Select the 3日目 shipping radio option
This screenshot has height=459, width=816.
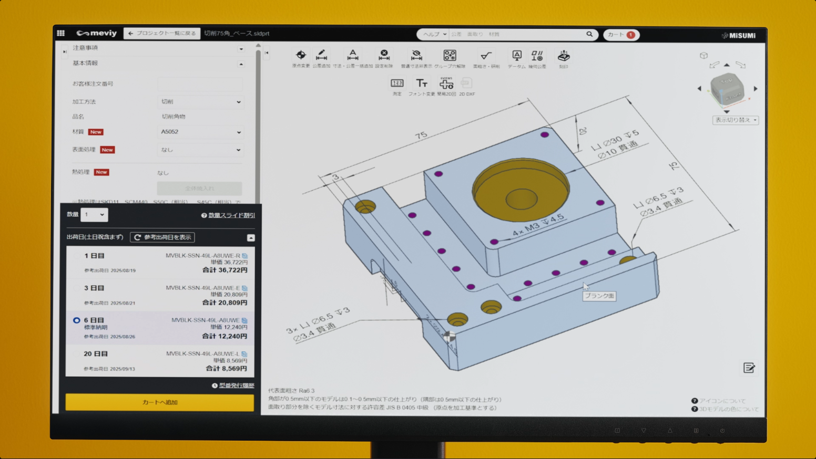(x=77, y=288)
